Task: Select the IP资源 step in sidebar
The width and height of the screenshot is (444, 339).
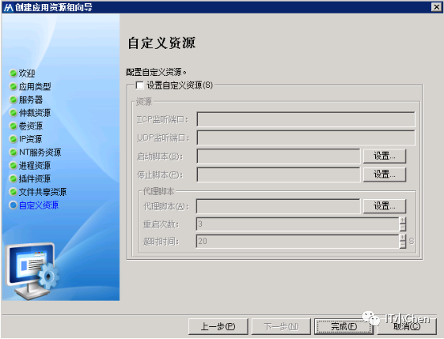Action: click(x=30, y=139)
